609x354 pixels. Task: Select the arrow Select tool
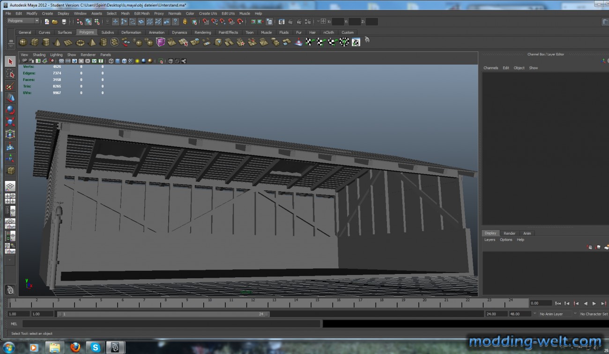click(x=10, y=62)
